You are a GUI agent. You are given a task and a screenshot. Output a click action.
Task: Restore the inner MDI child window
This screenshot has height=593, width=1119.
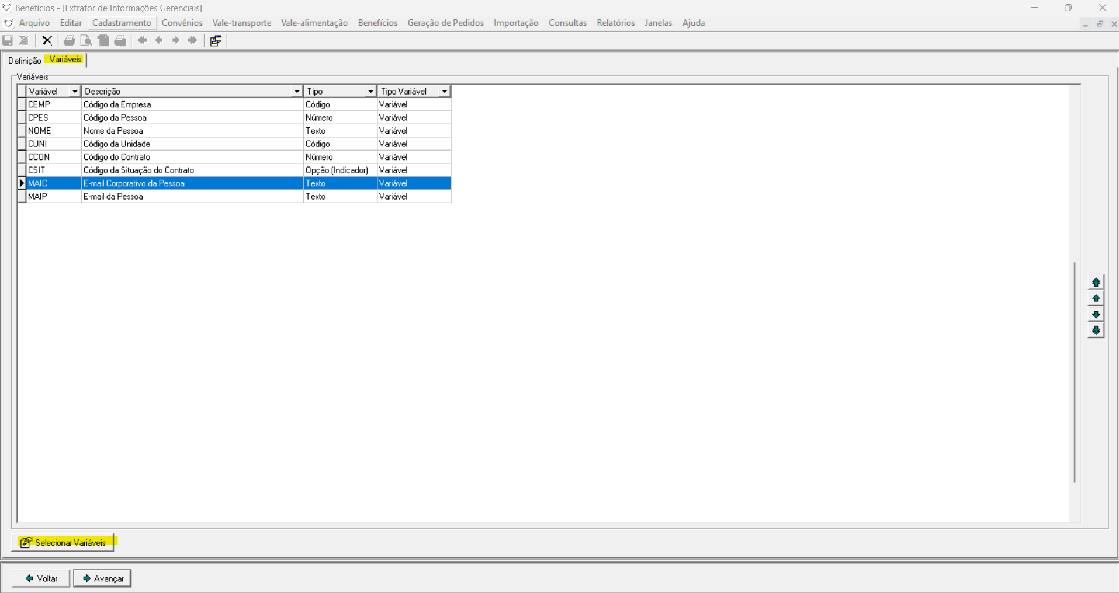click(1100, 24)
